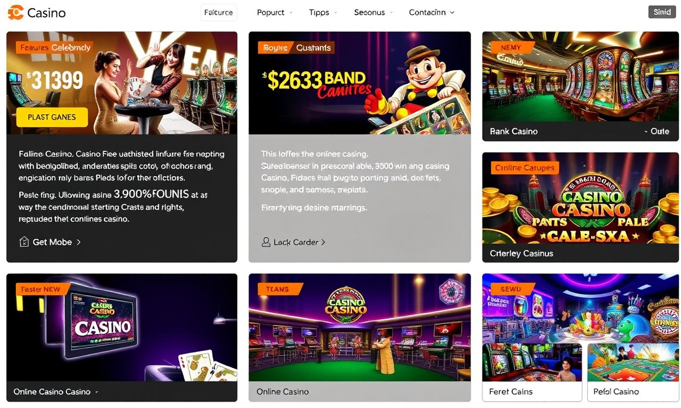Click the house icon beside Get Mobe
Viewport: 681px width, 408px height.
pos(24,242)
